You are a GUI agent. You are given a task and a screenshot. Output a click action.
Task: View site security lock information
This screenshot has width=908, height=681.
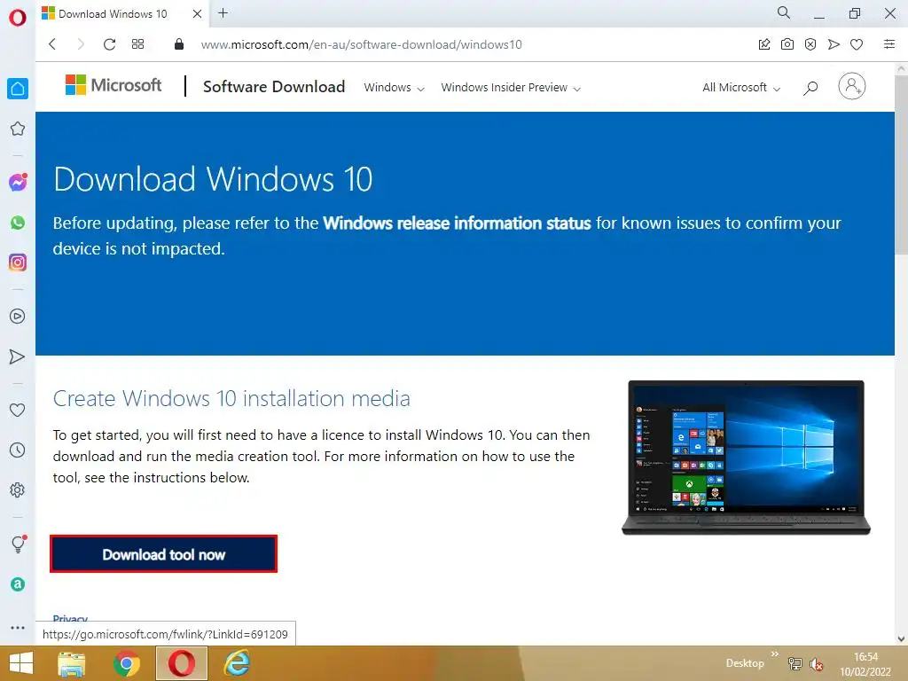[179, 44]
